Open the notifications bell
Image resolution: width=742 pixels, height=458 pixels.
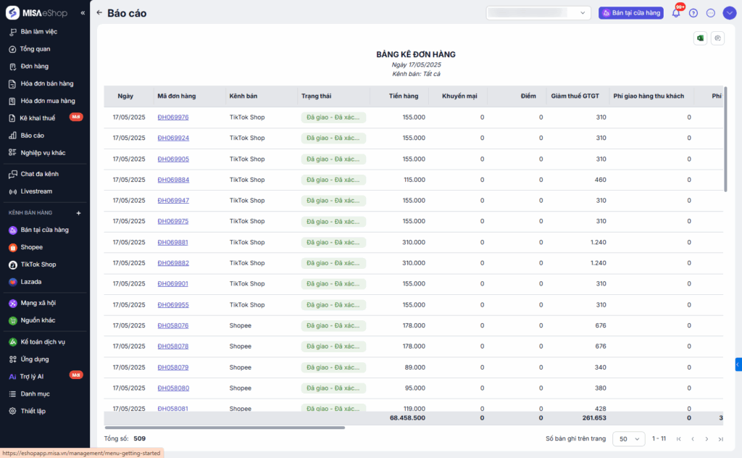(x=676, y=13)
